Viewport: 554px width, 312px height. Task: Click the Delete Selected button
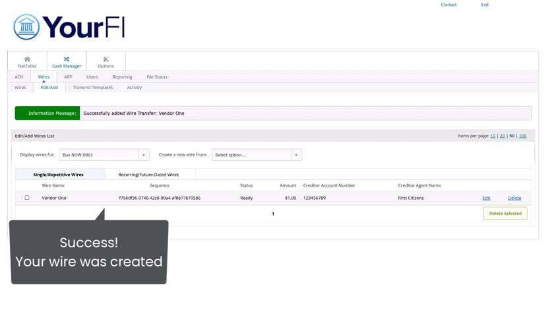click(x=505, y=214)
